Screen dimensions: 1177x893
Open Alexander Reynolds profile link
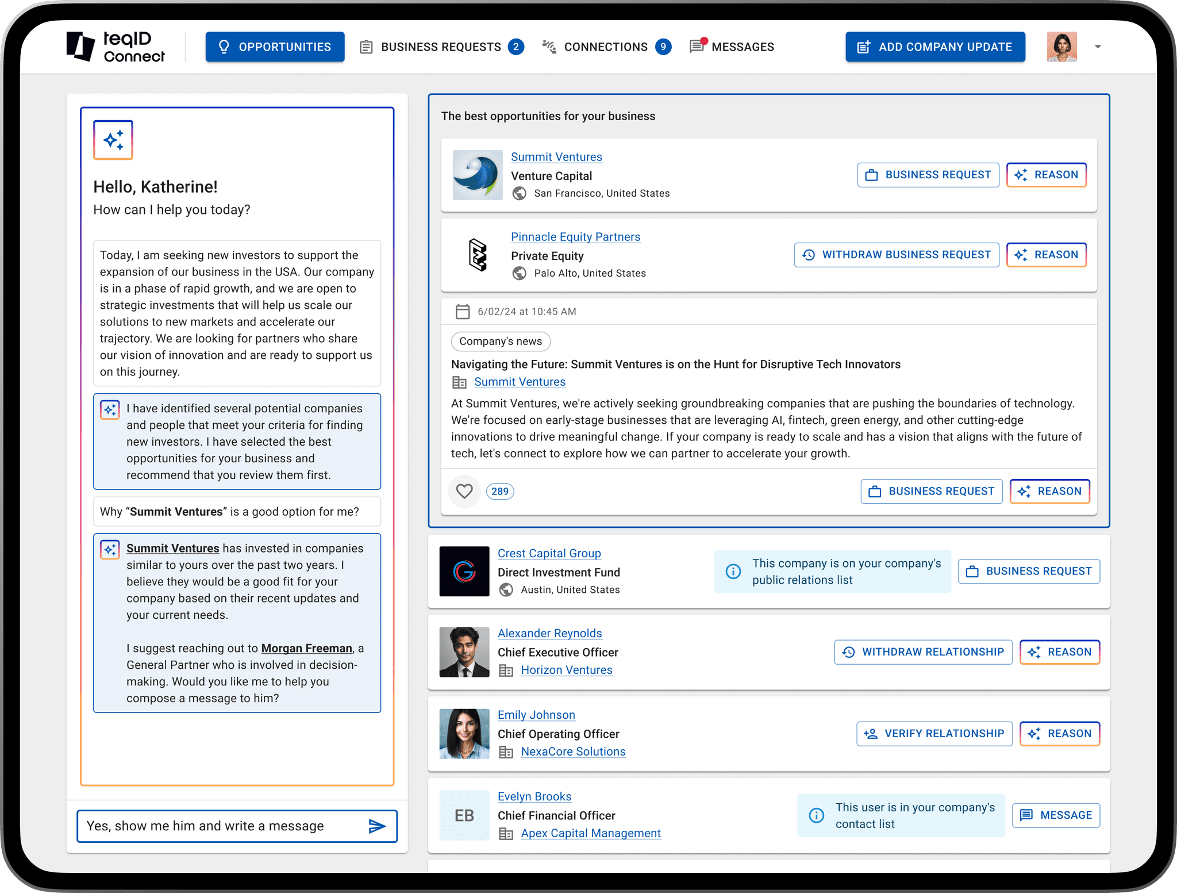click(x=549, y=633)
